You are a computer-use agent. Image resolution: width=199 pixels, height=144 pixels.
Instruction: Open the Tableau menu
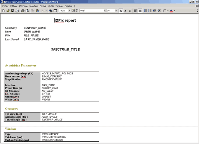(x=59, y=6)
